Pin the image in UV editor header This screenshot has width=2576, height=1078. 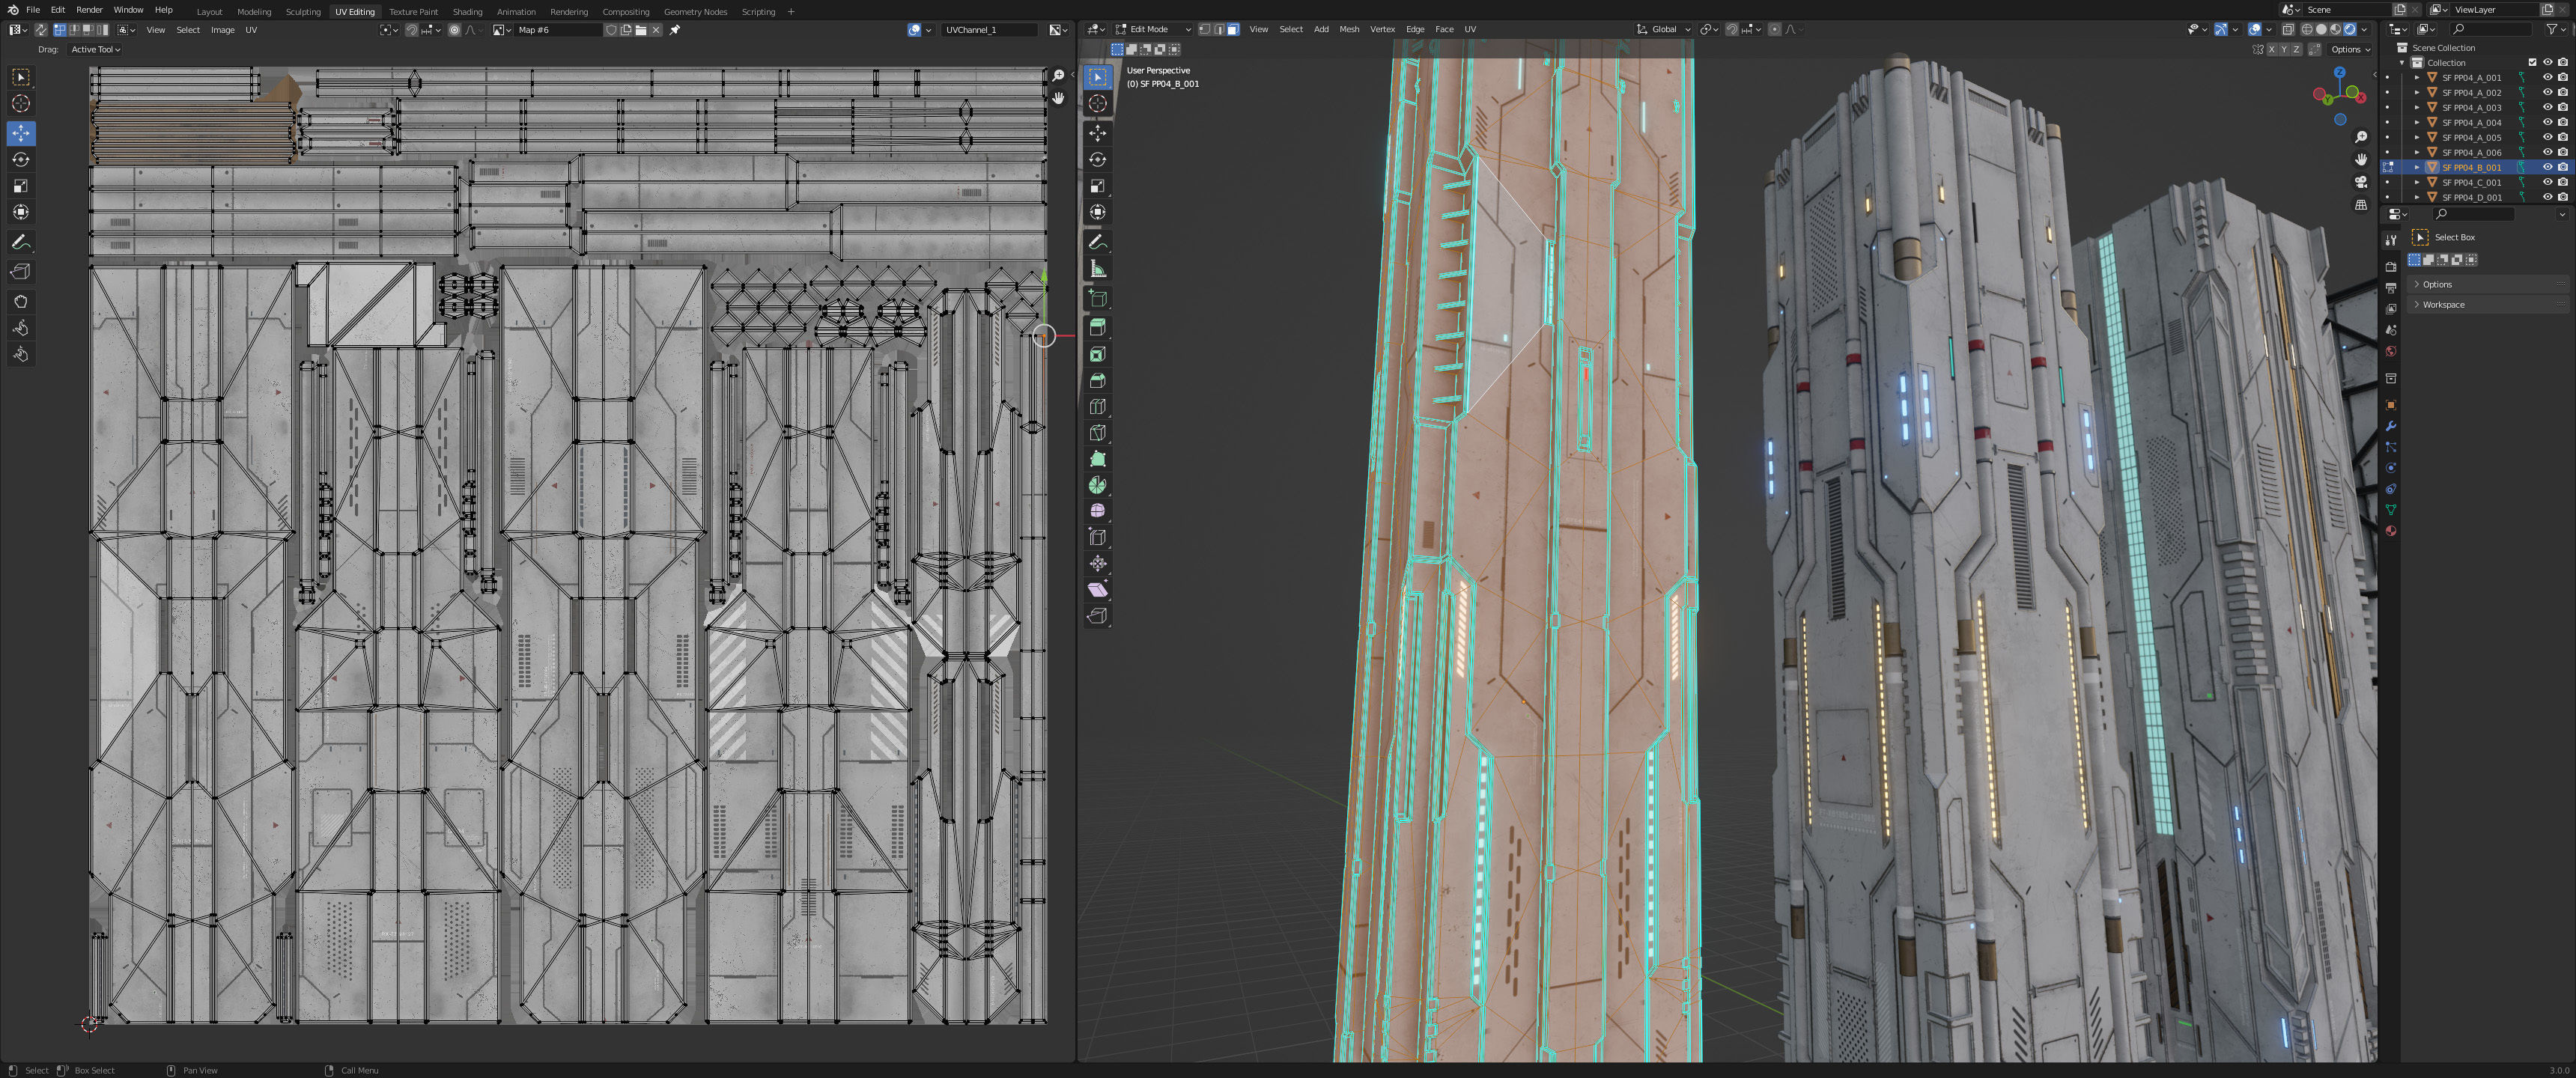675,30
